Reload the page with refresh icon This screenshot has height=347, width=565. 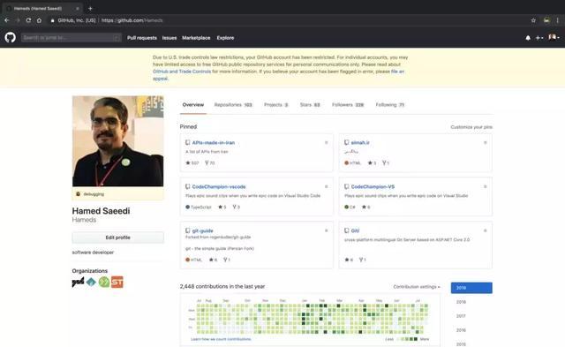[28, 20]
